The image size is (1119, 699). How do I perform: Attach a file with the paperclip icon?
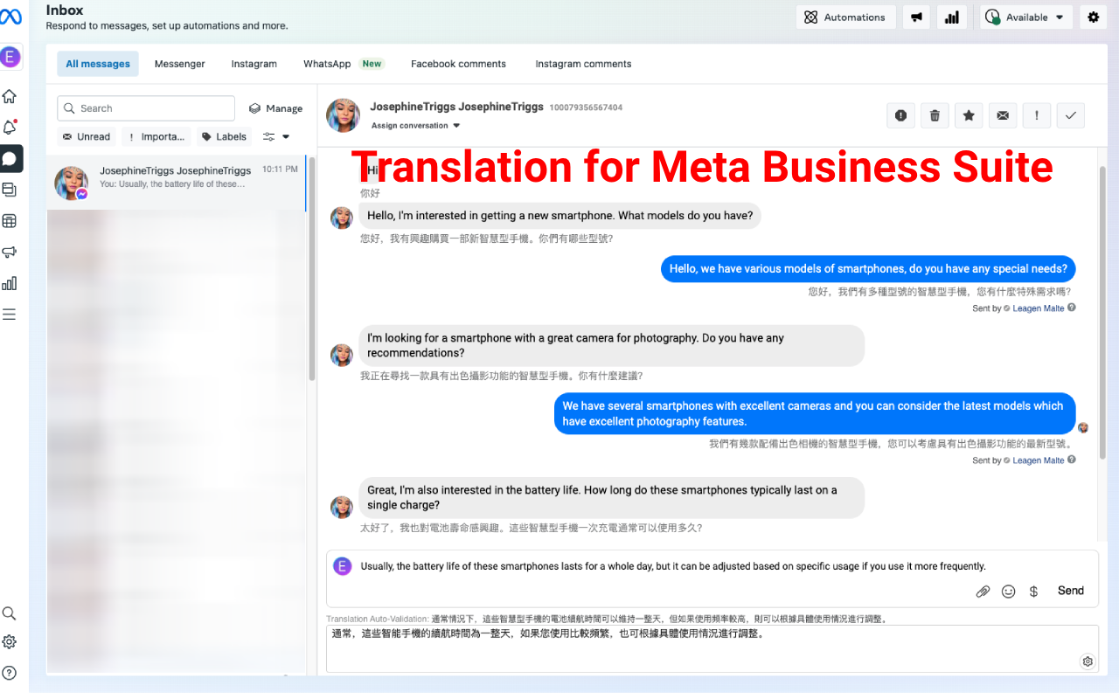pyautogui.click(x=983, y=592)
